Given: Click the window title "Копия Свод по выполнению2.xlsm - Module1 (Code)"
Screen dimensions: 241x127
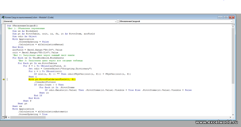Looking at the screenshot, I should (29, 18).
